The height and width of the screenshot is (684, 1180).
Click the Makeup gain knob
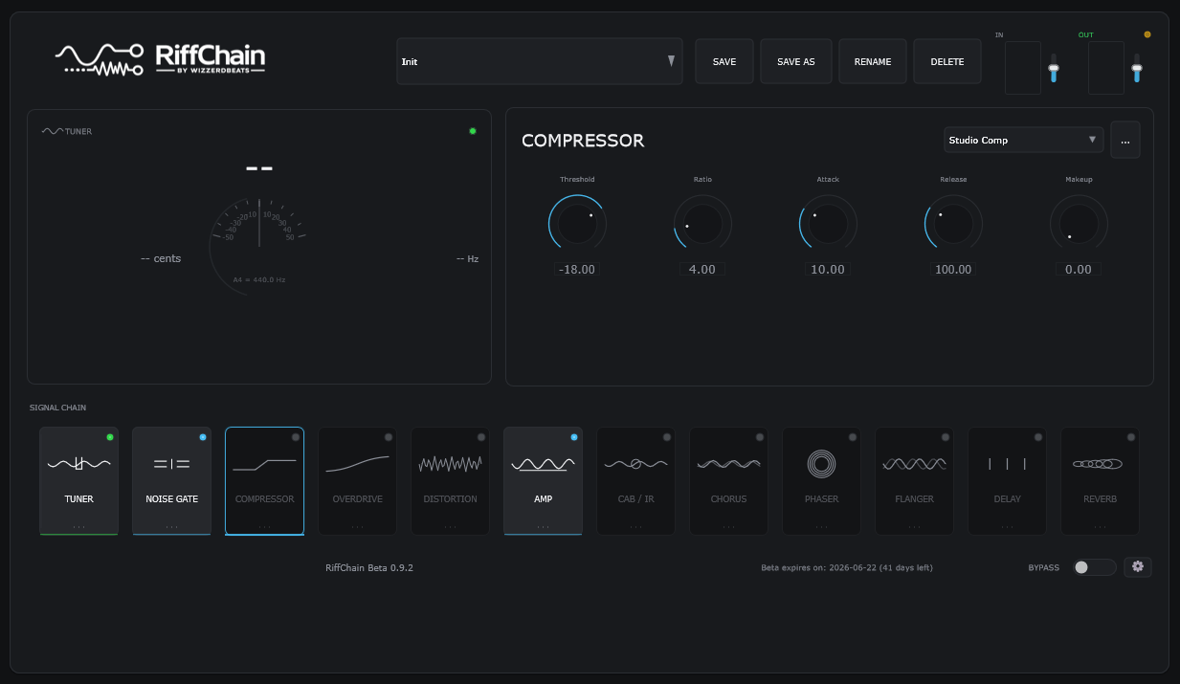click(x=1079, y=224)
